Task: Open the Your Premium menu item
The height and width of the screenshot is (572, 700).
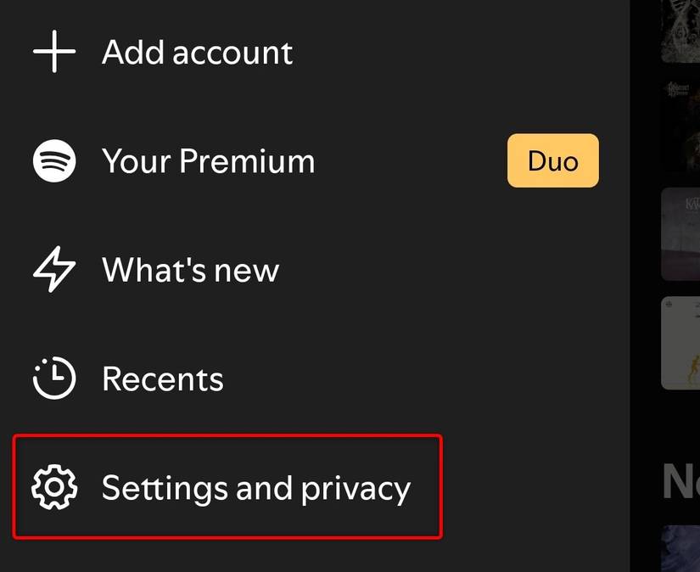Action: (x=208, y=160)
